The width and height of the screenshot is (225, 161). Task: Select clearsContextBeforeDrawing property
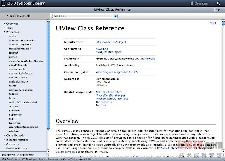27,61
